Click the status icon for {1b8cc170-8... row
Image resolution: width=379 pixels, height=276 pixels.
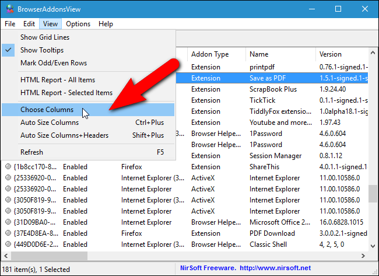click(x=8, y=166)
